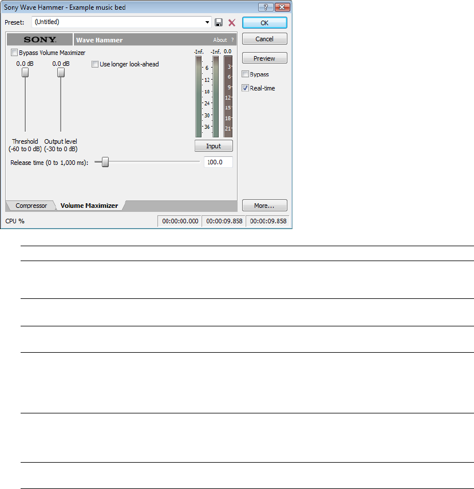474x489 pixels.
Task: Open help via title bar question mark
Action: point(266,7)
